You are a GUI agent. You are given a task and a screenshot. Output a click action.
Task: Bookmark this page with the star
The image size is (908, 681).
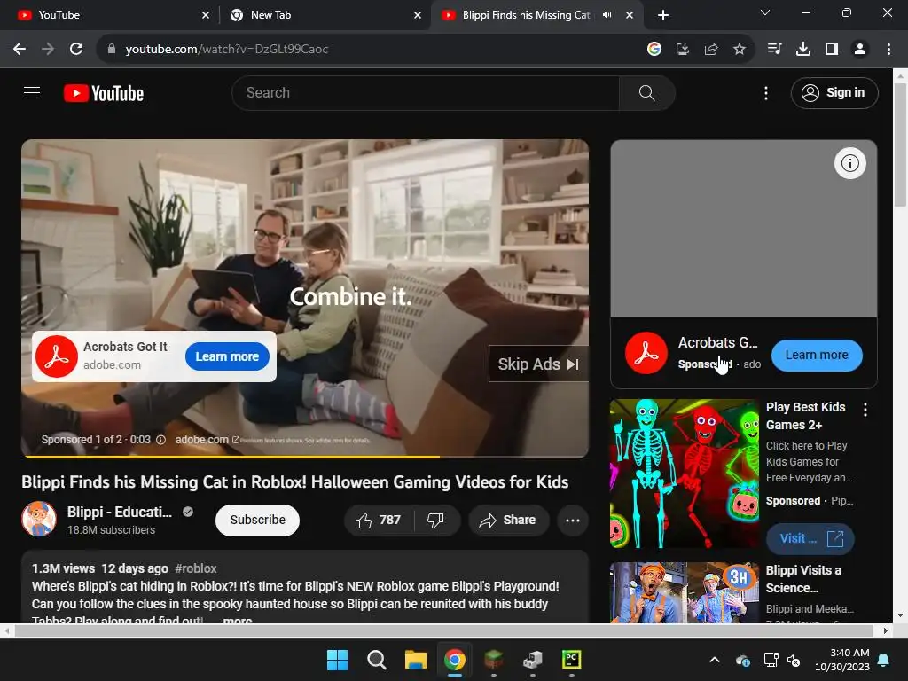click(x=739, y=50)
